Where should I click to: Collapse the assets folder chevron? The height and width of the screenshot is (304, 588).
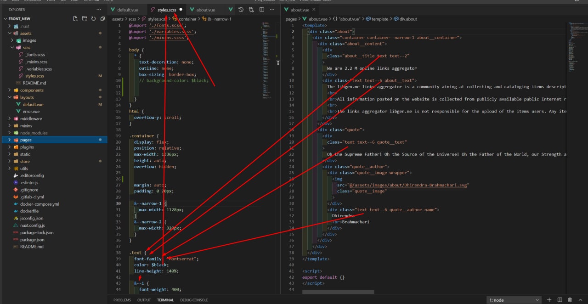[x=9, y=34]
